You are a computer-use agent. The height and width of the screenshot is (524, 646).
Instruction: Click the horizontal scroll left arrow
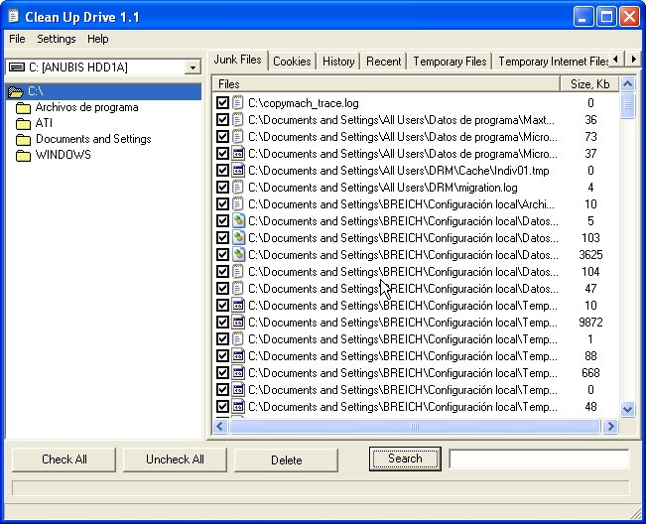point(220,426)
